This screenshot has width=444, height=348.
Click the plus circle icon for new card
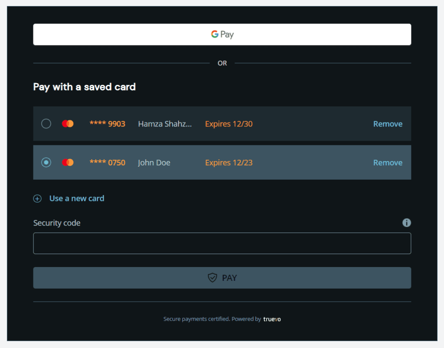point(38,199)
